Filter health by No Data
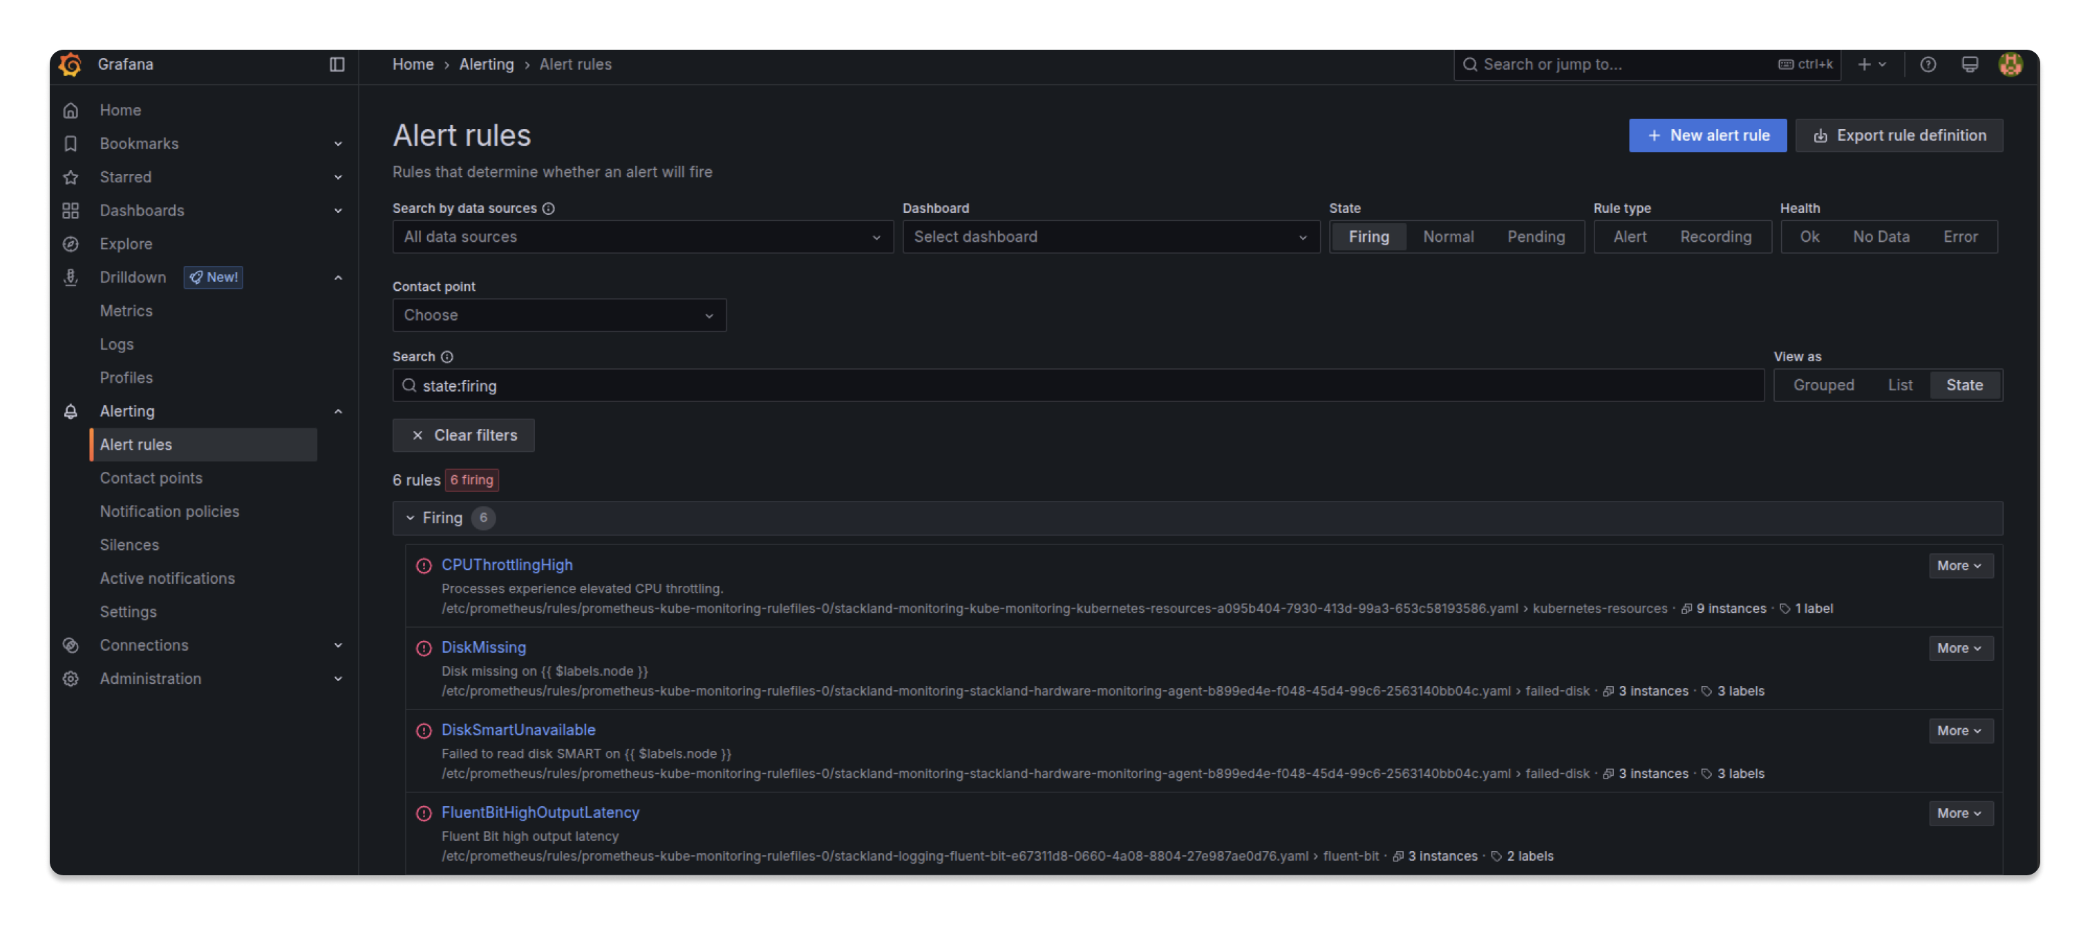The image size is (2090, 925). [x=1880, y=237]
